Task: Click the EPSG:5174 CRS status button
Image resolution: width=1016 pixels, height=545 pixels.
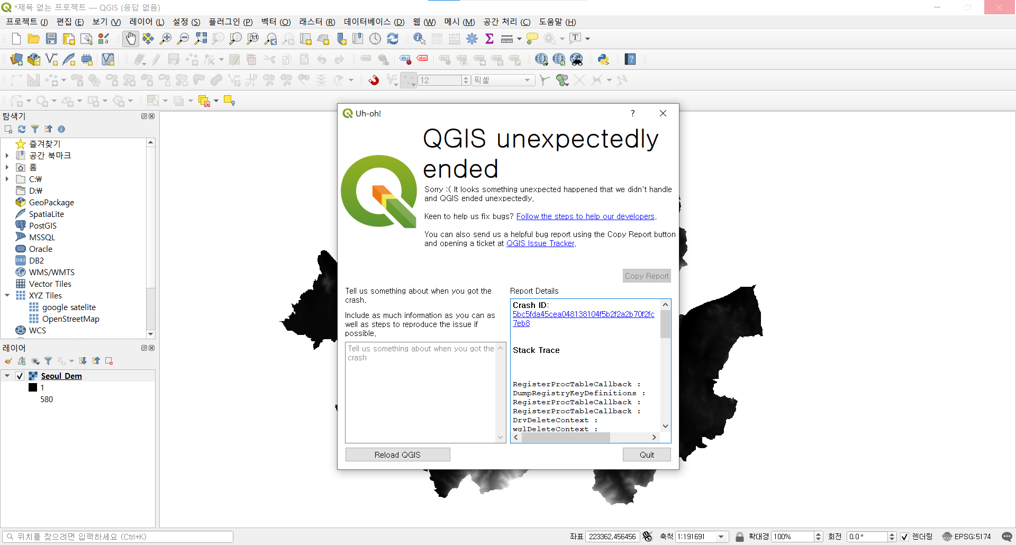Action: pos(966,537)
